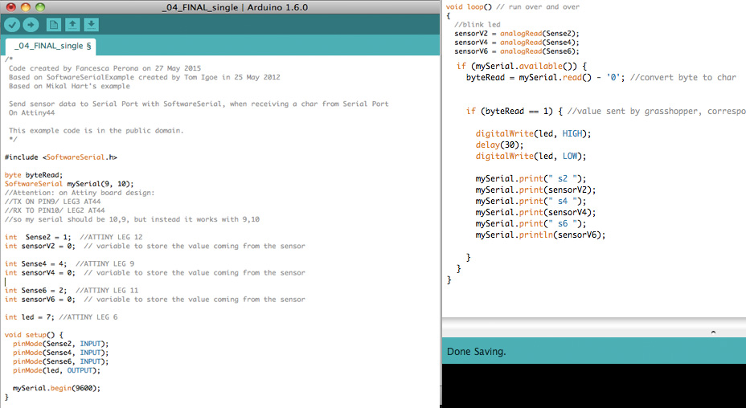Click the 'digitalWrite(led, LOW);' line
746x408 pixels.
click(531, 156)
